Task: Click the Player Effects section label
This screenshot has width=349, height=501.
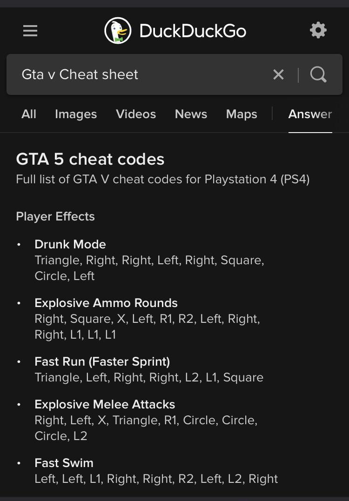Action: (55, 216)
